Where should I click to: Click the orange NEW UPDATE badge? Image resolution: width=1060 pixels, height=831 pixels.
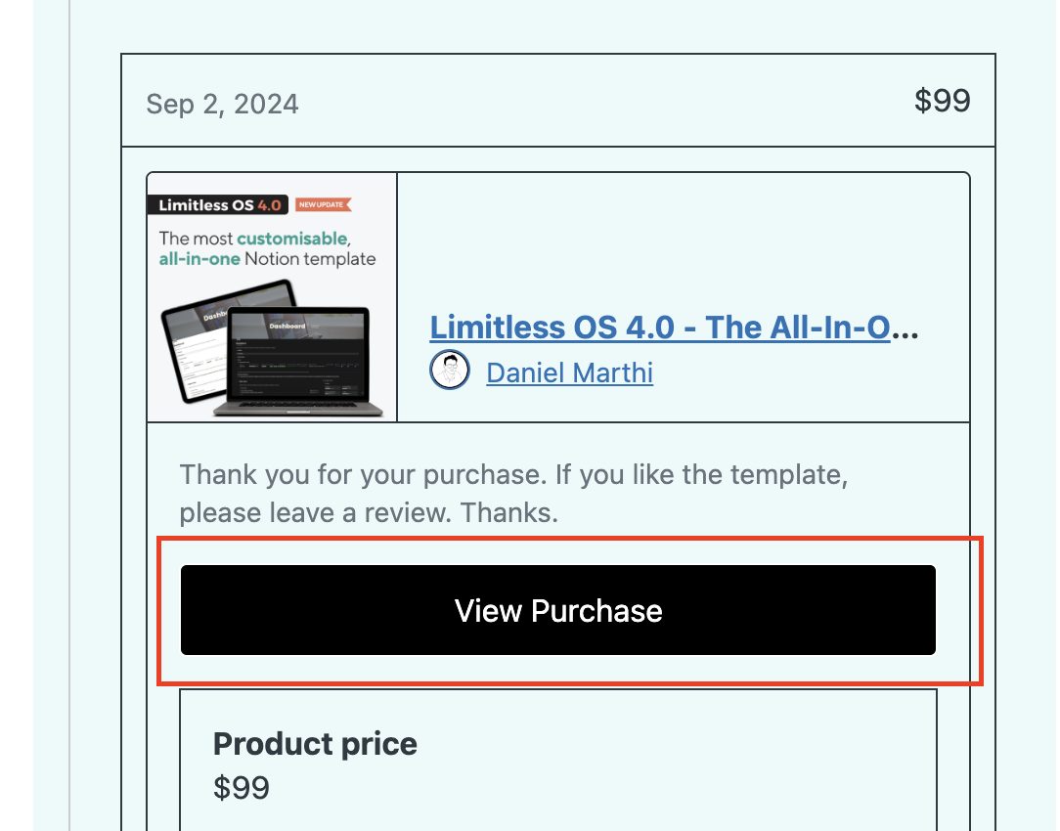click(323, 204)
